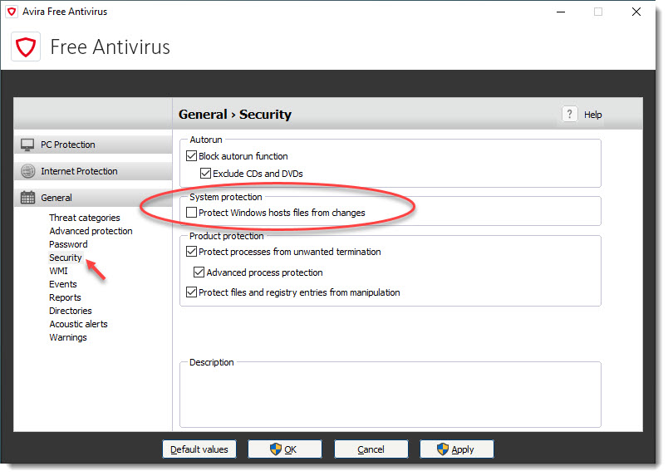Screen dimensions: 668x476
Task: Enable Protect Windows hosts files from changes
Action: [x=191, y=212]
